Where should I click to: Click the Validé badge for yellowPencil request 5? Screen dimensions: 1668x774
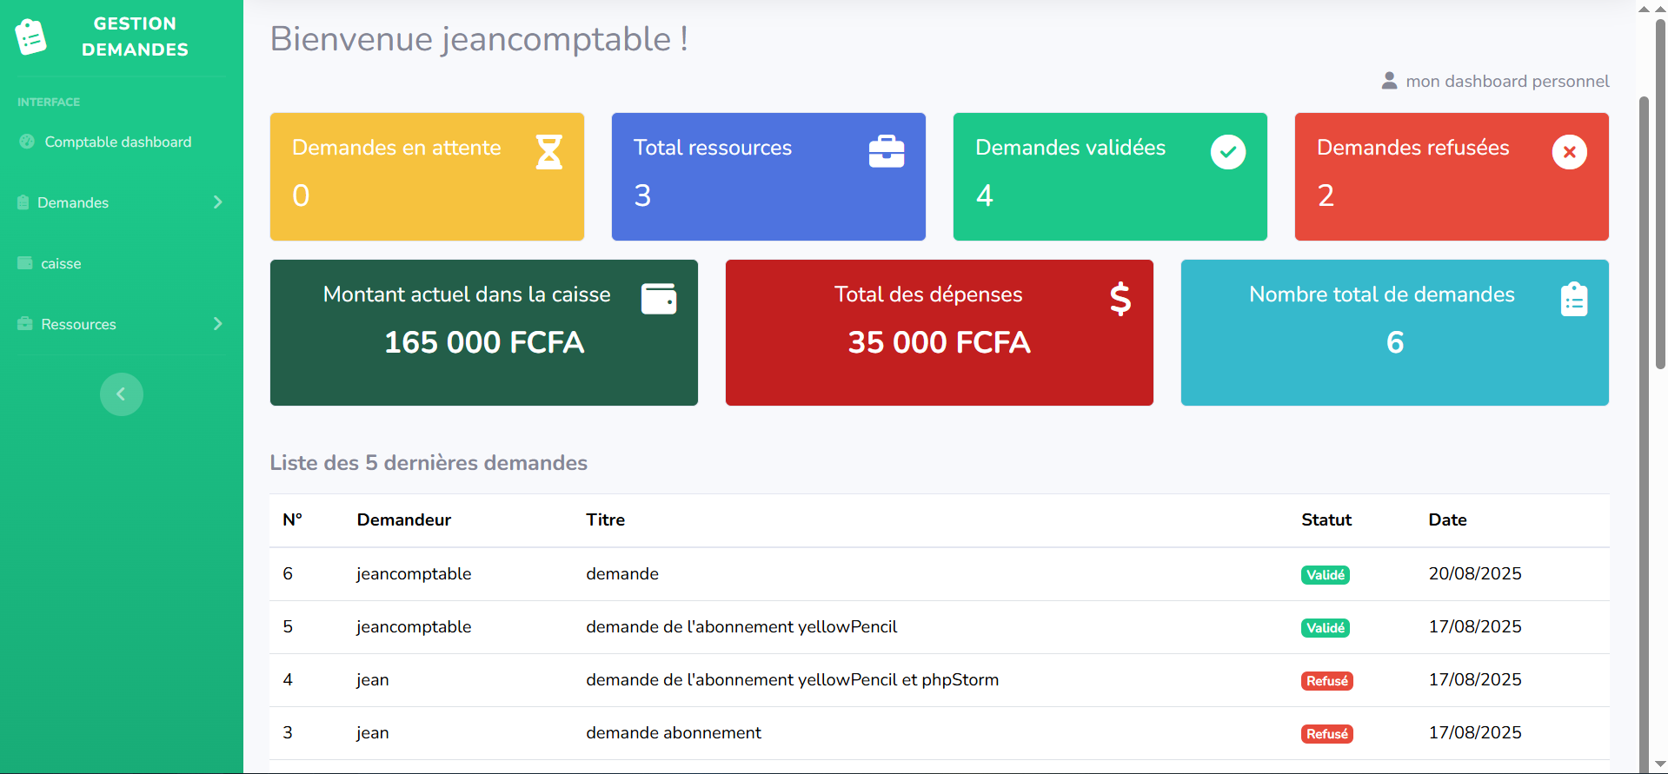[1326, 628]
